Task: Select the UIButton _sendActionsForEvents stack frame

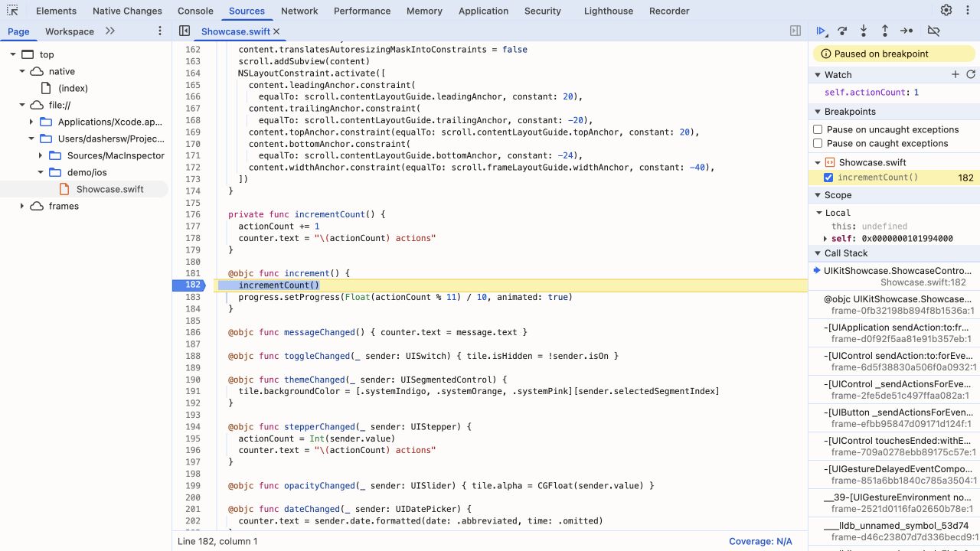Action: 894,418
